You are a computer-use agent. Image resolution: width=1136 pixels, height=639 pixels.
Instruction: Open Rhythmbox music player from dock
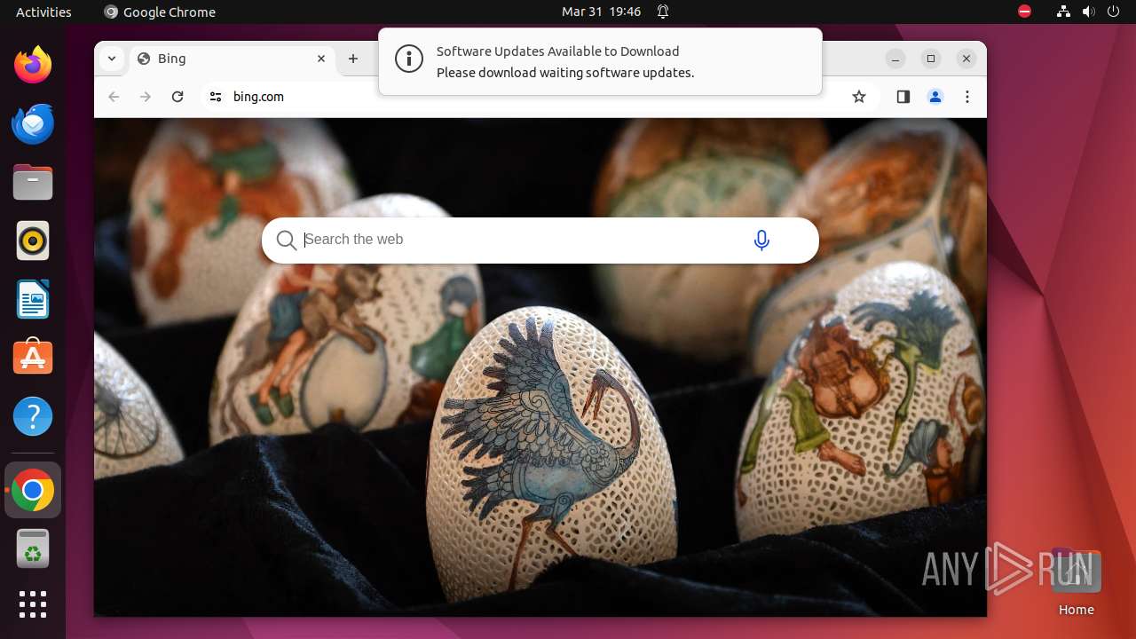(x=33, y=241)
